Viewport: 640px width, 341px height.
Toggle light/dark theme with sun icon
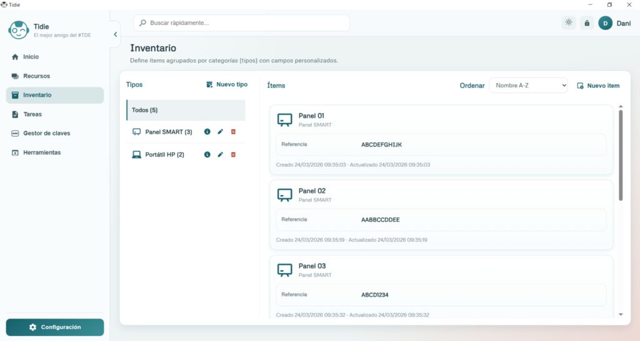click(x=568, y=23)
